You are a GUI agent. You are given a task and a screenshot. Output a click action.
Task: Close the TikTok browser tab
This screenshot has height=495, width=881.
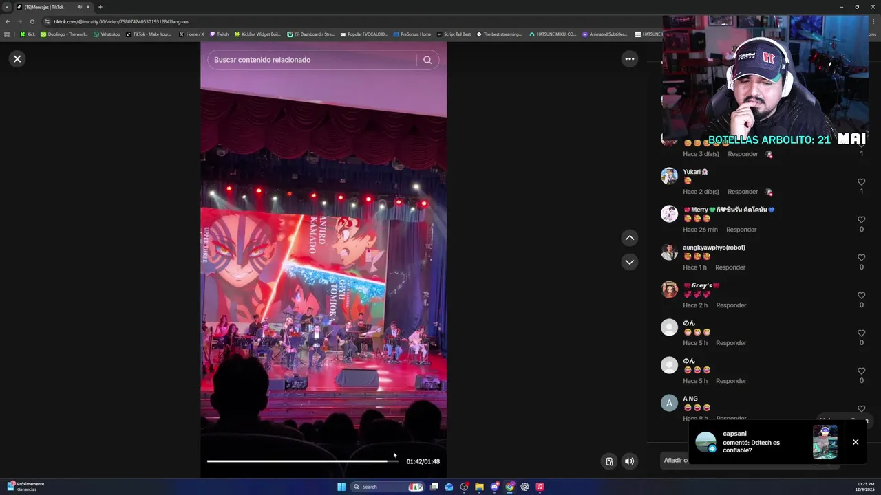coord(88,7)
